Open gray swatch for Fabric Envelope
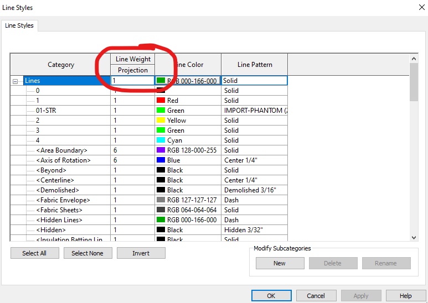The image size is (428, 303). [x=161, y=200]
